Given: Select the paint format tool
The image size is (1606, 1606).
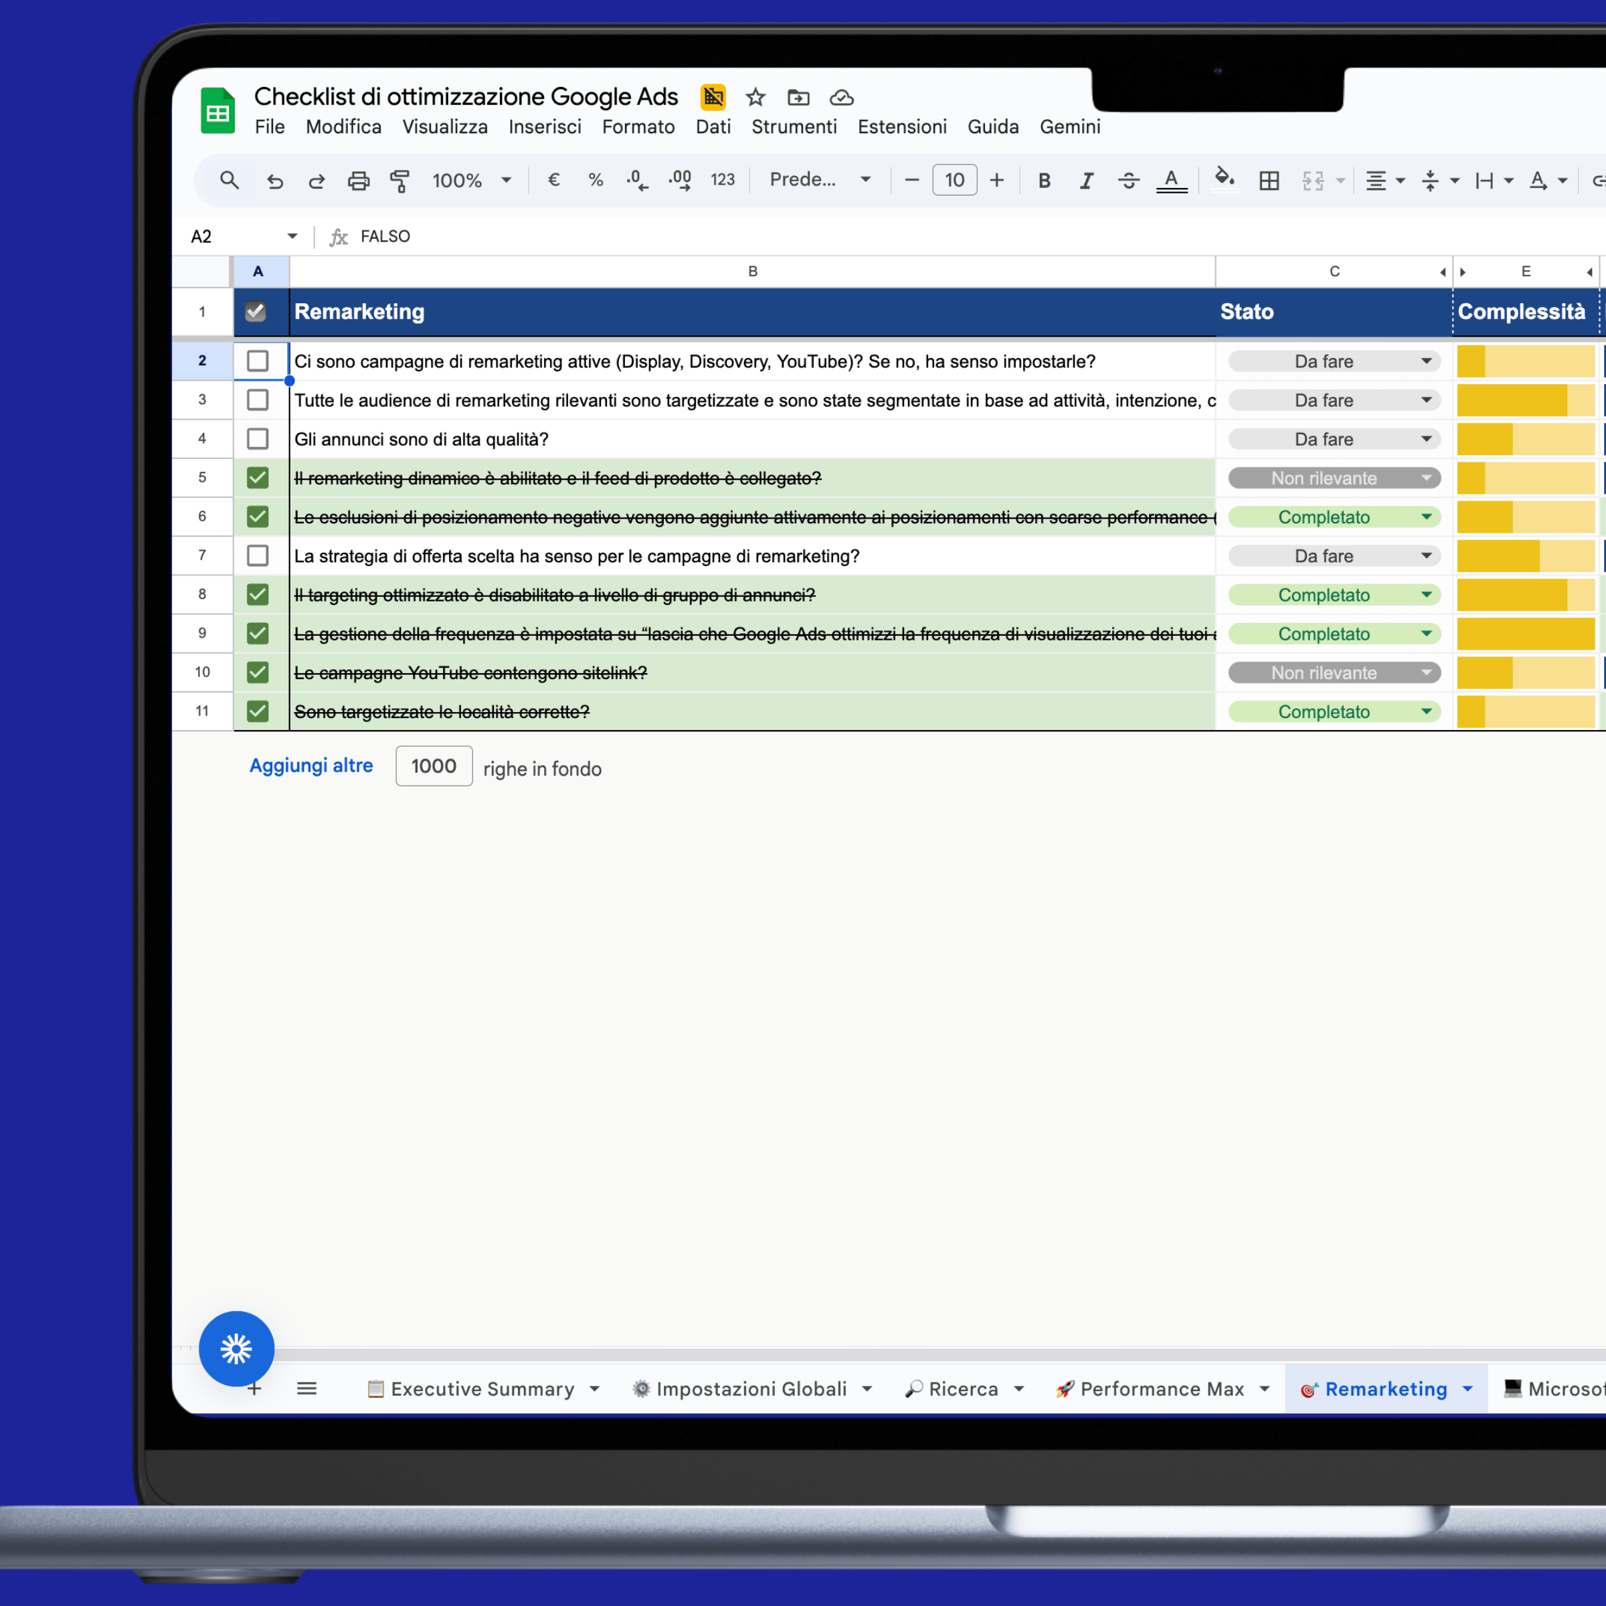Looking at the screenshot, I should point(400,181).
